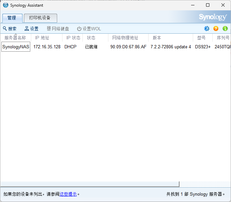231x202 pixels.
Task: Open preferences via blue gear icon
Action: pos(207,29)
